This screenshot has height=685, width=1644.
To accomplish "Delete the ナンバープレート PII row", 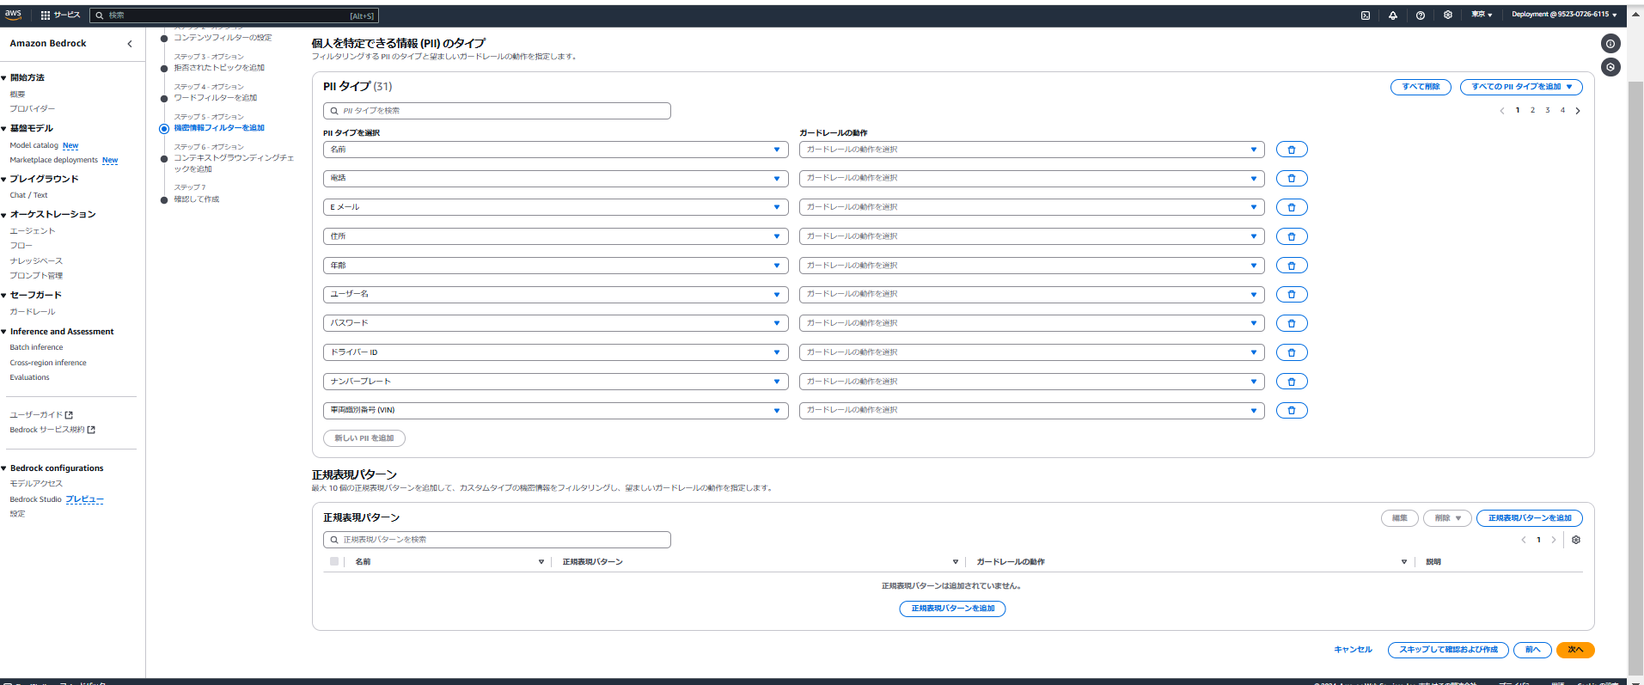I will [x=1292, y=382].
